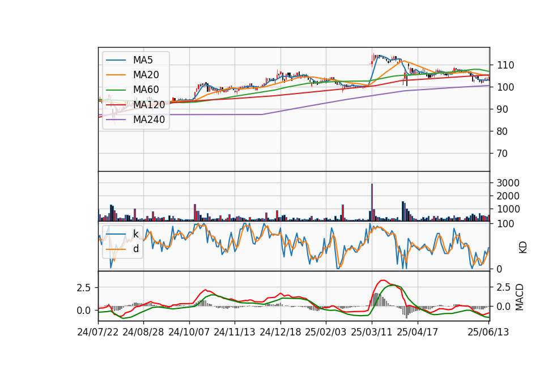The width and height of the screenshot is (544, 391).
Task: Click the 1000 volume axis tick
Action: tap(508, 209)
